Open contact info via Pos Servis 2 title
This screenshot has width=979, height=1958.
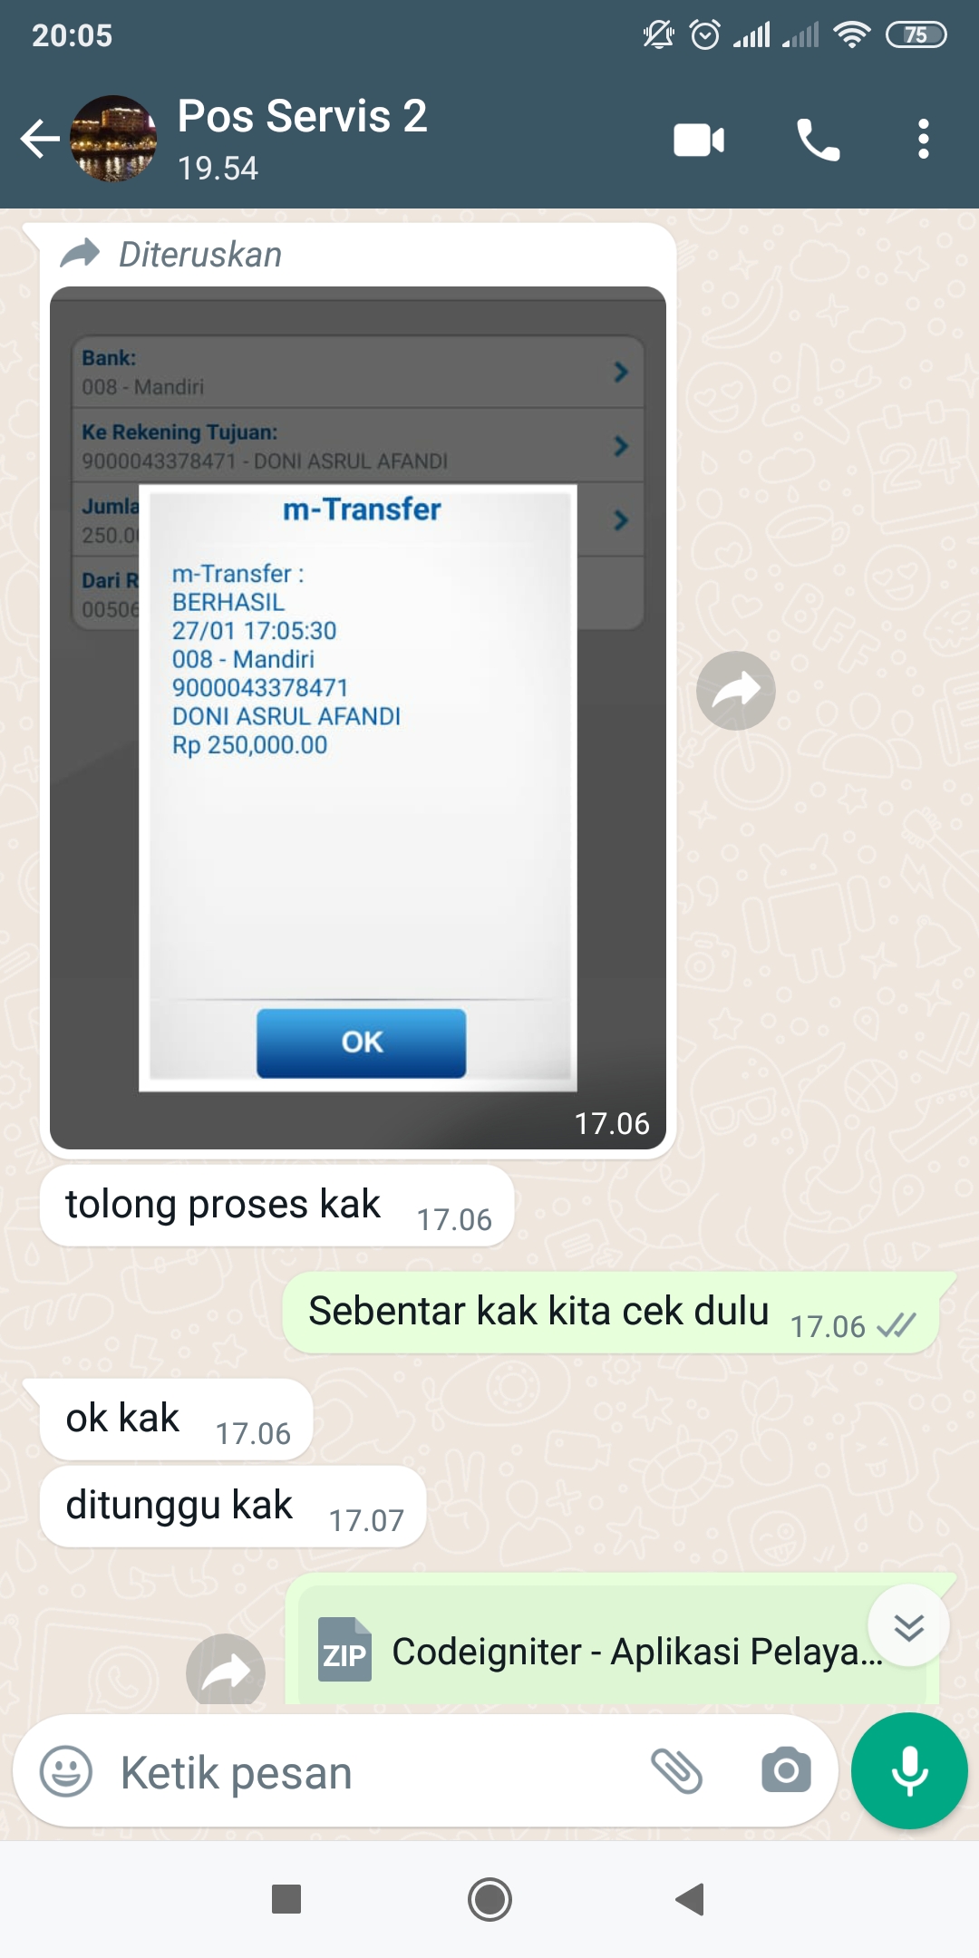302,117
